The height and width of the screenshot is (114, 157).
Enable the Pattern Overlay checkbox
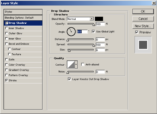7,75
